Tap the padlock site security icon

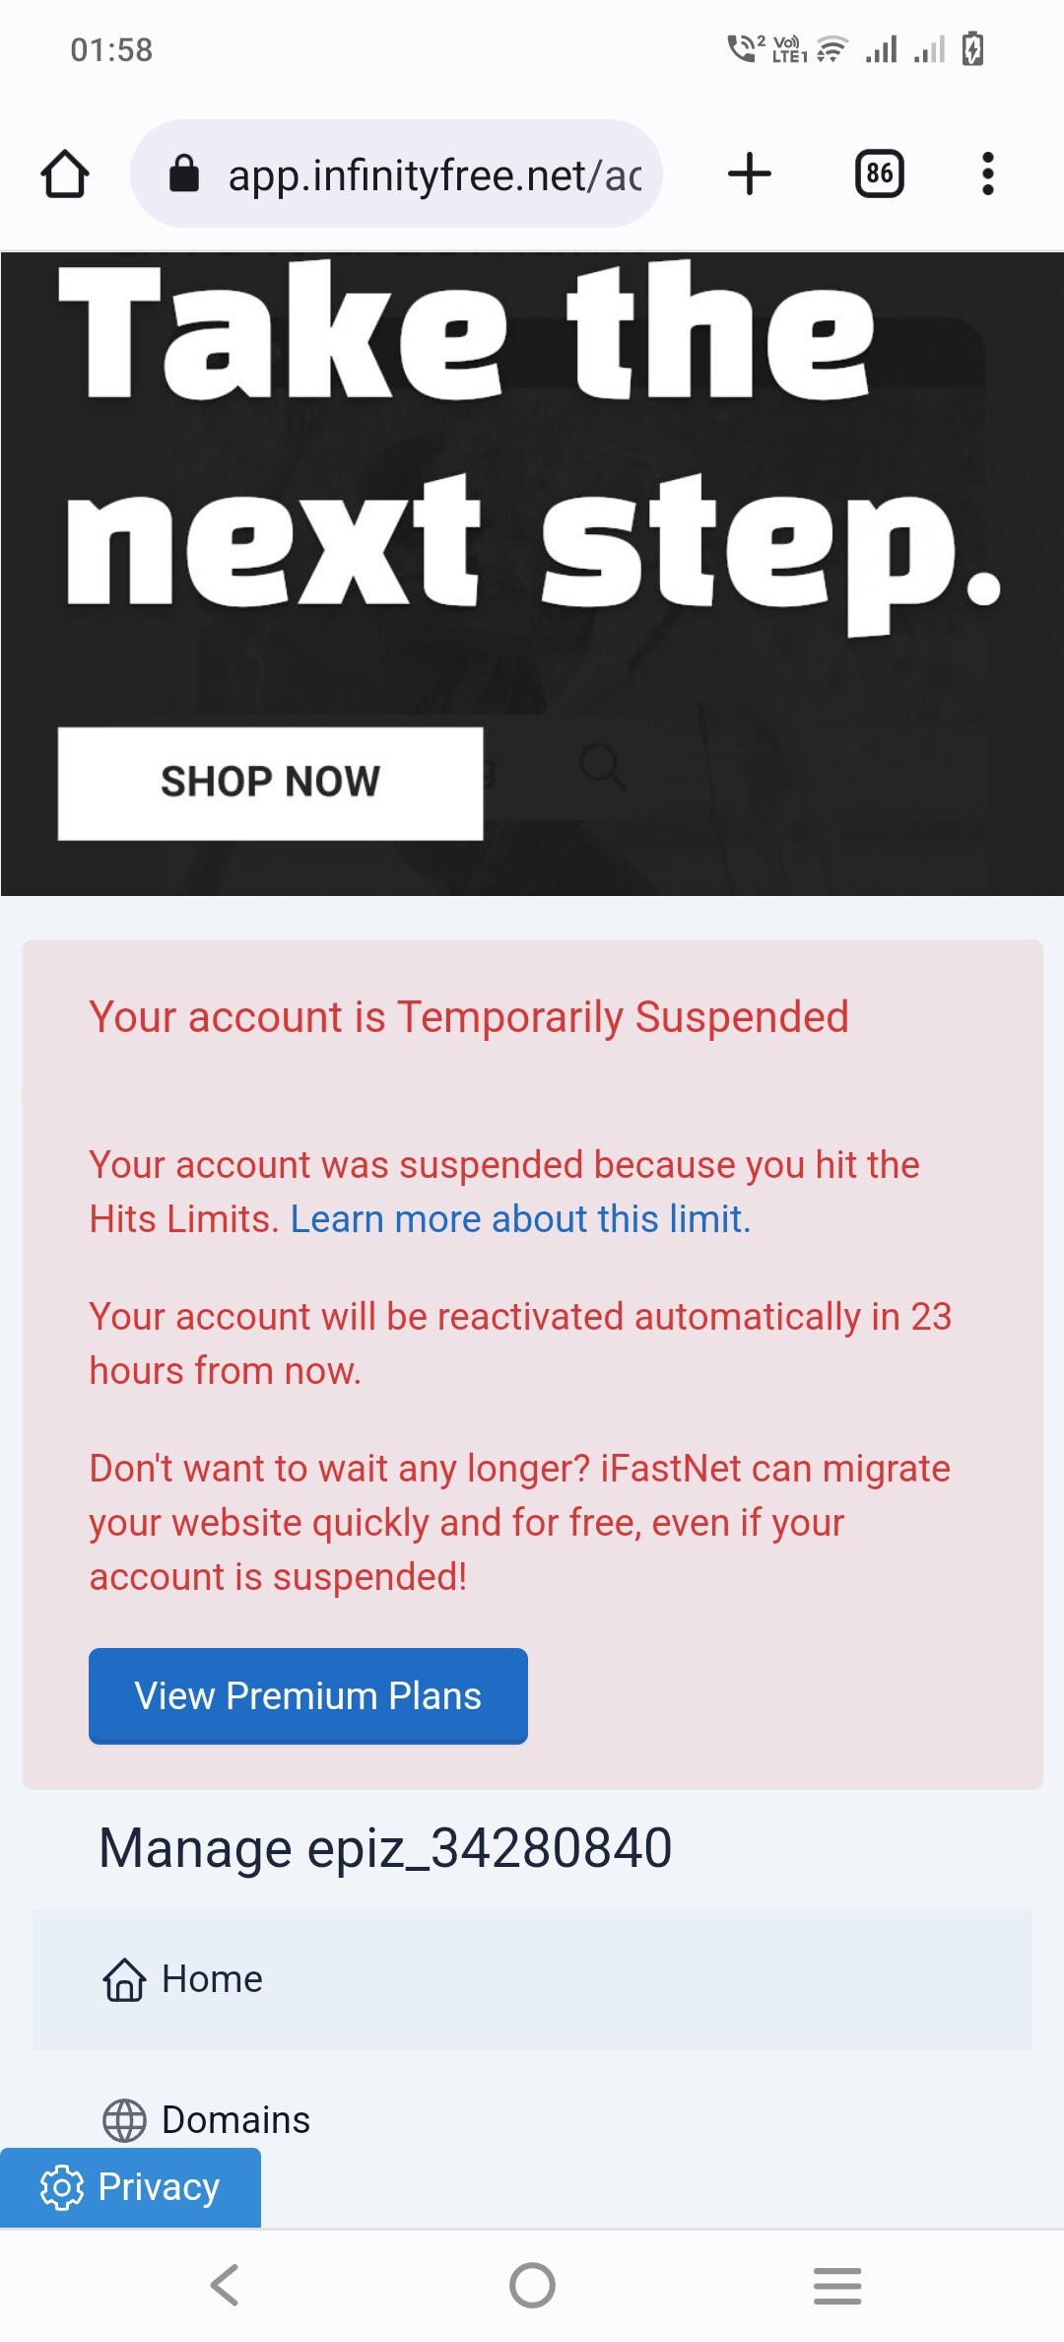click(x=184, y=174)
